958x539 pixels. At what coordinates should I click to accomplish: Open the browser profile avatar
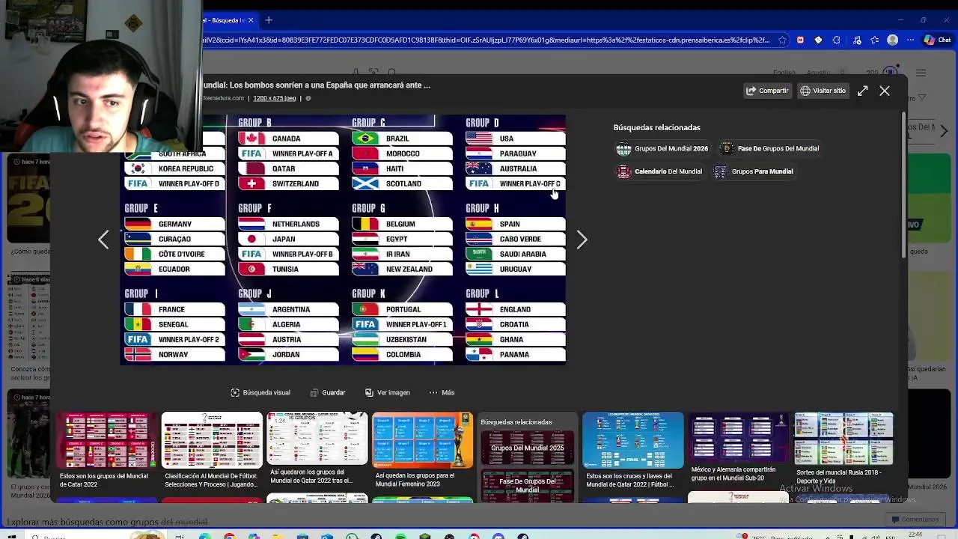coord(892,40)
